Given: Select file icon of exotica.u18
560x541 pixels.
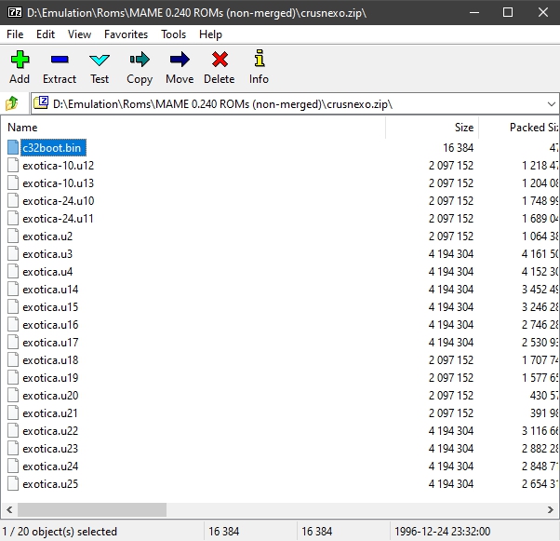Looking at the screenshot, I should pos(13,359).
